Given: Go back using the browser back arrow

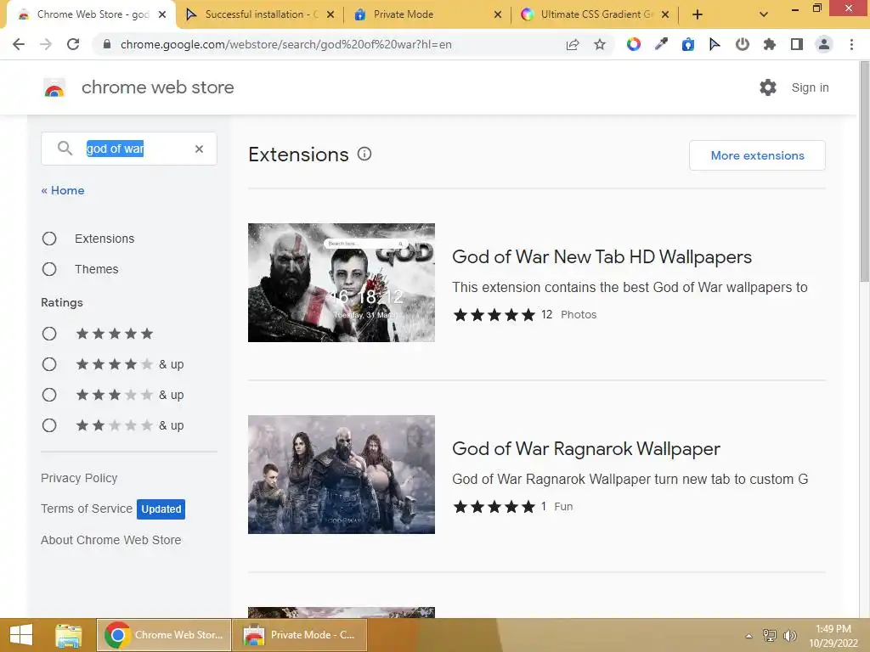Looking at the screenshot, I should 19,44.
